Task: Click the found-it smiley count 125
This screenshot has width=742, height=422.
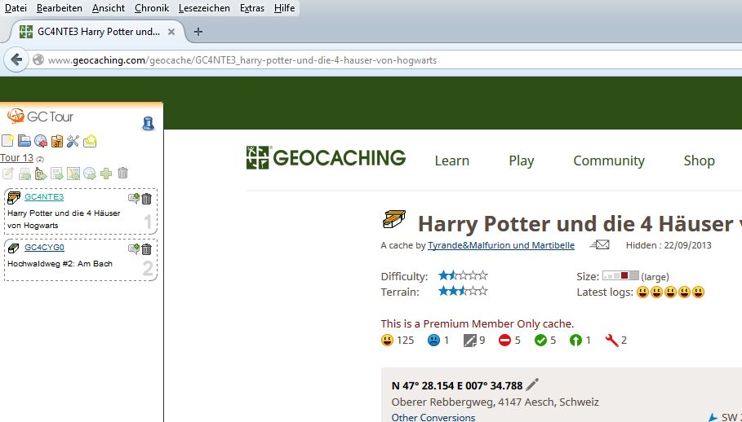Action: pyautogui.click(x=398, y=340)
